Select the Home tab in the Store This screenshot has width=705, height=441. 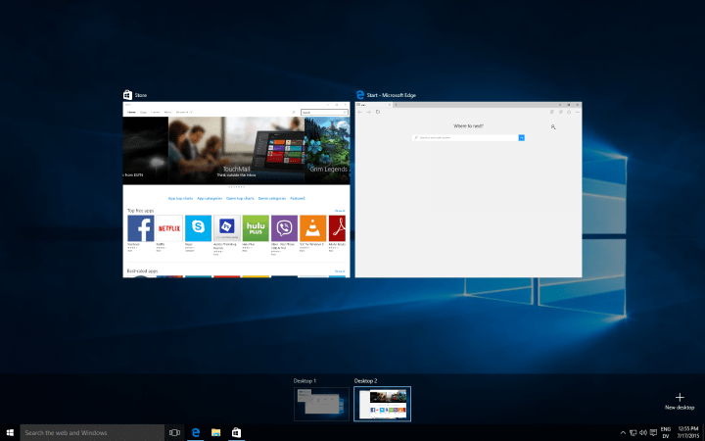pos(131,112)
